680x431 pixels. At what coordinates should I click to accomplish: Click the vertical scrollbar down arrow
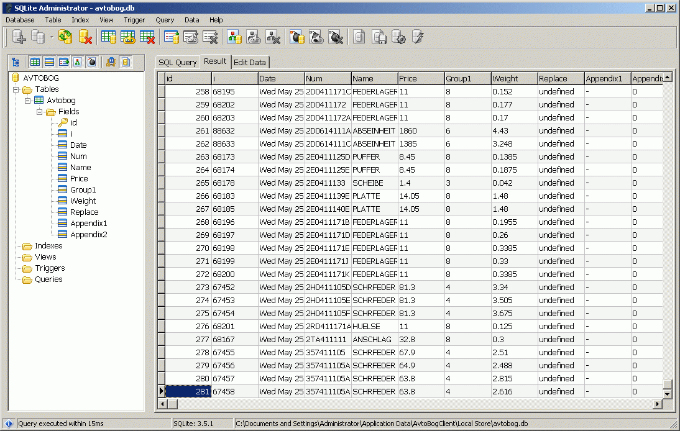668,394
